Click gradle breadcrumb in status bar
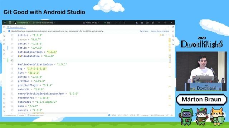Screen dimensions: 229x128 21,115
